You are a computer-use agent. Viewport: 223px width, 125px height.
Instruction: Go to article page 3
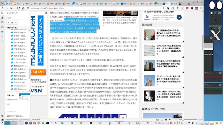pos(99,116)
